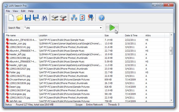The width and height of the screenshot is (179, 112).
Task: Open saved search with the folder icon
Action: [20, 18]
